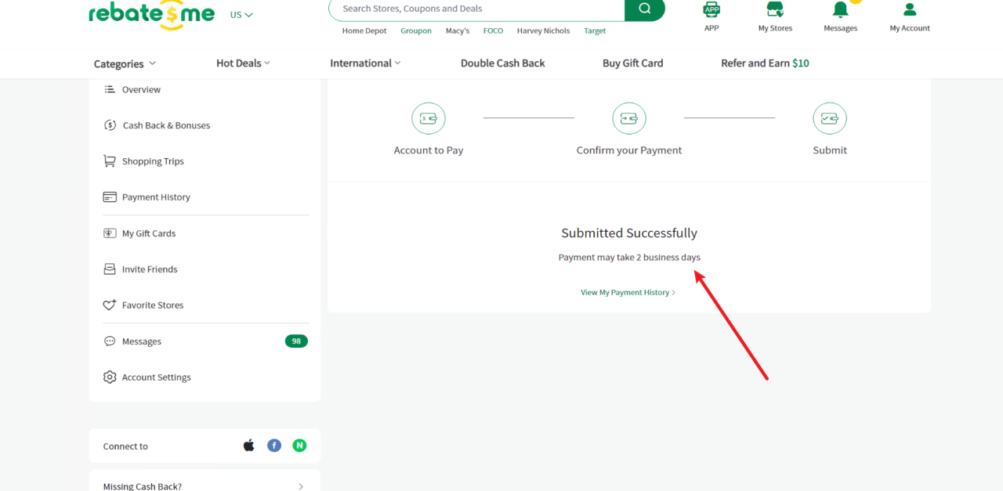This screenshot has height=491, width=1003.
Task: Click the Facebook connect icon
Action: coord(274,446)
